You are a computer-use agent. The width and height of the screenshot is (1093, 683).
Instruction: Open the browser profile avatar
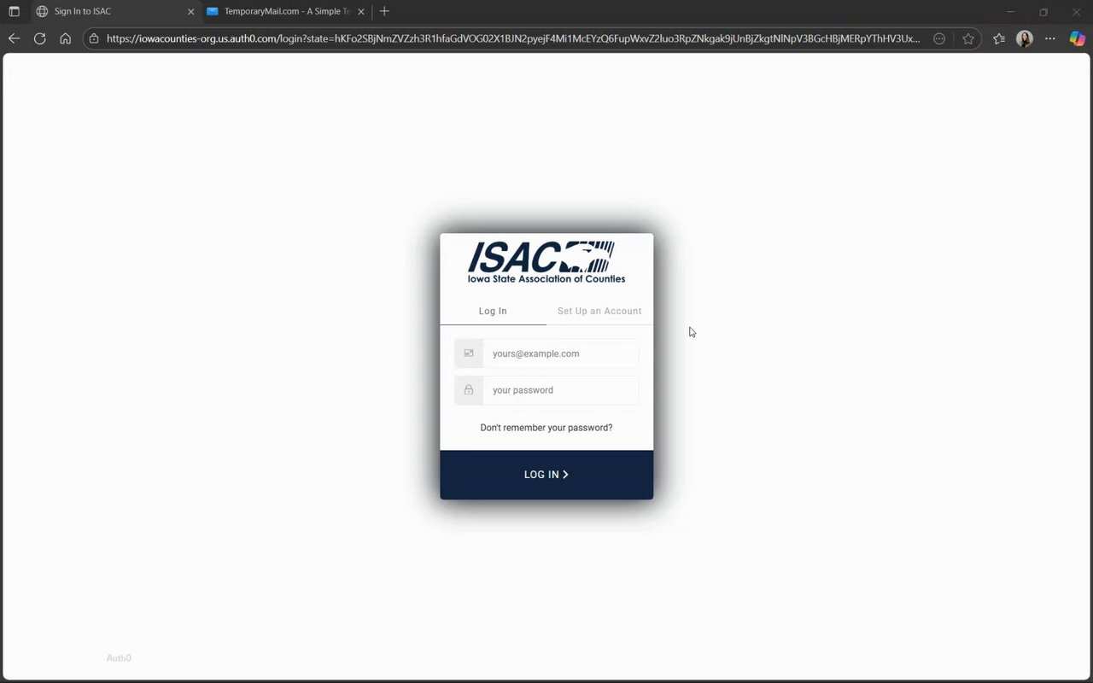click(x=1025, y=38)
